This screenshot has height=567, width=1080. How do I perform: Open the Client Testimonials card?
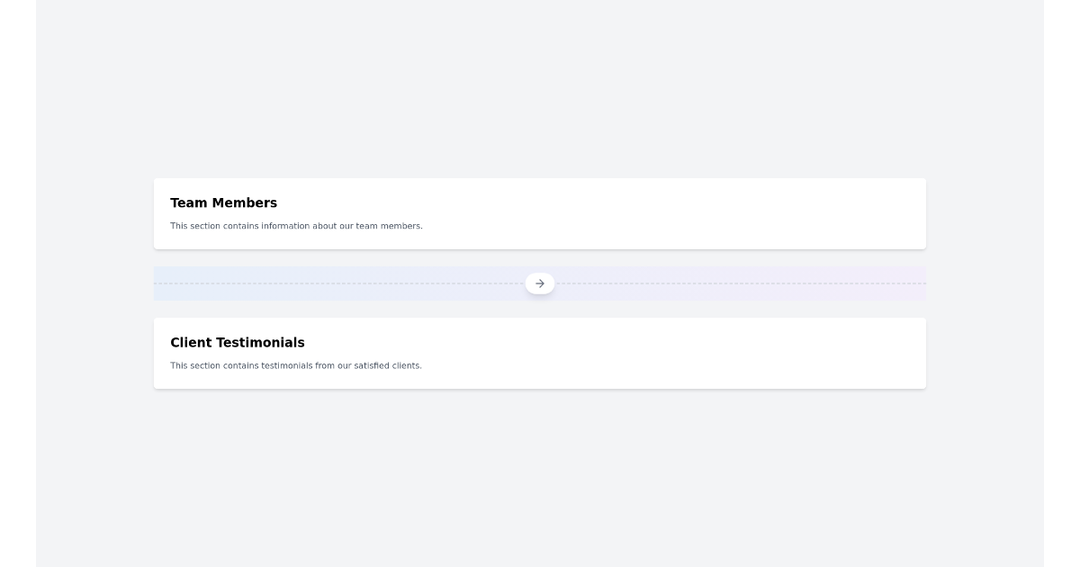540,353
